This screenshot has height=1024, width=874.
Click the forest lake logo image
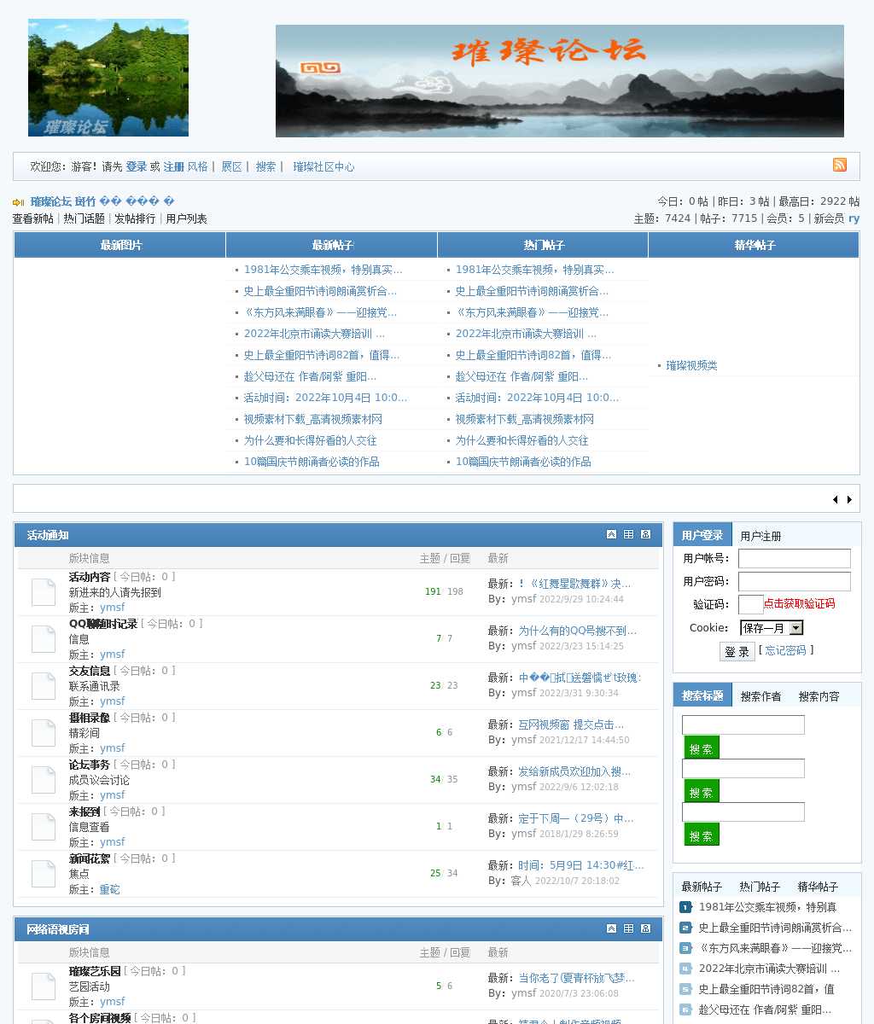pos(108,78)
